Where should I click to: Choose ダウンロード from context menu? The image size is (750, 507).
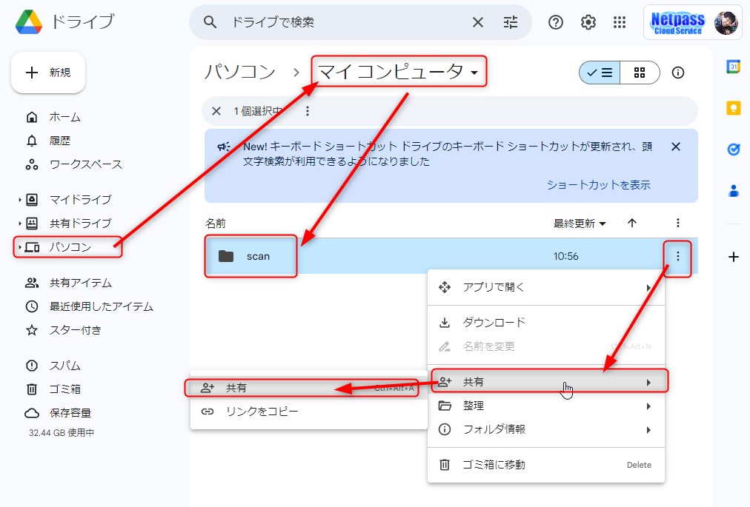[494, 323]
